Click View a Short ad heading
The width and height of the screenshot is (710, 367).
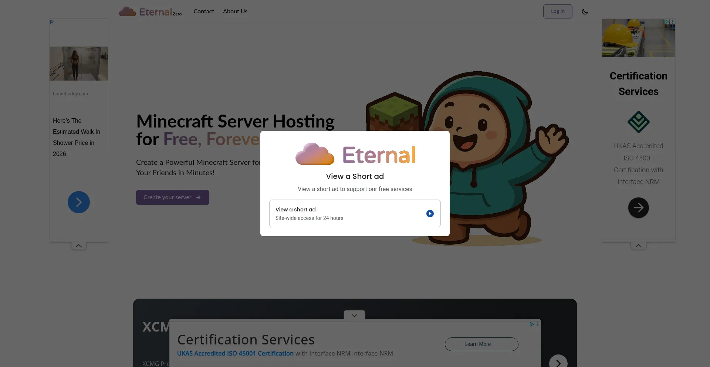355,176
